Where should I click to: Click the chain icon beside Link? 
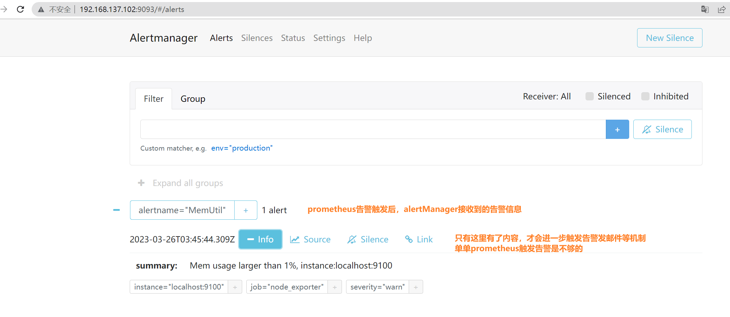tap(409, 239)
